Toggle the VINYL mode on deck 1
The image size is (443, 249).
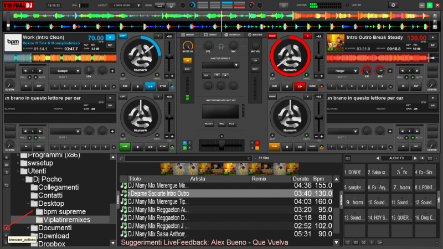coord(157,75)
